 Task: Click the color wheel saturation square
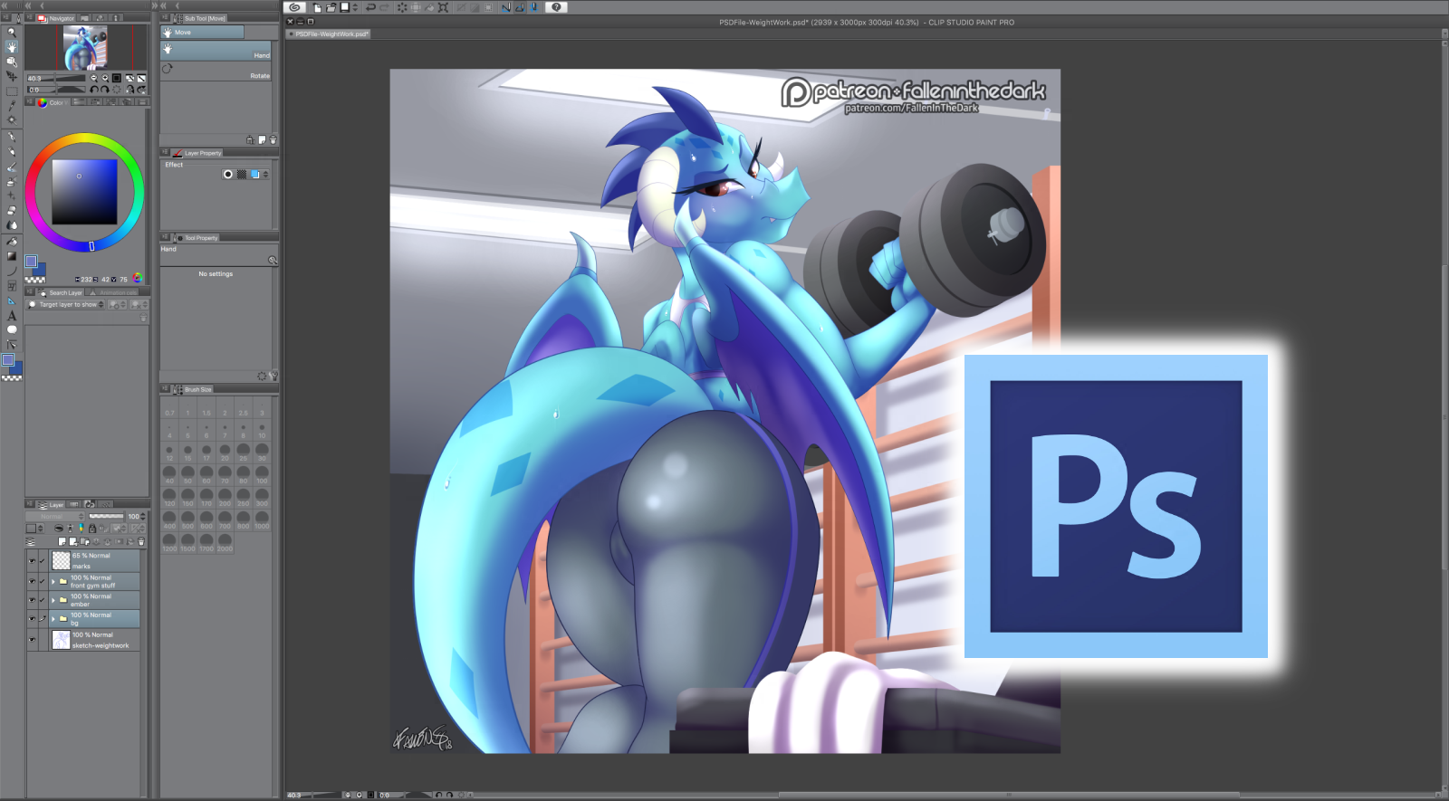tap(84, 192)
